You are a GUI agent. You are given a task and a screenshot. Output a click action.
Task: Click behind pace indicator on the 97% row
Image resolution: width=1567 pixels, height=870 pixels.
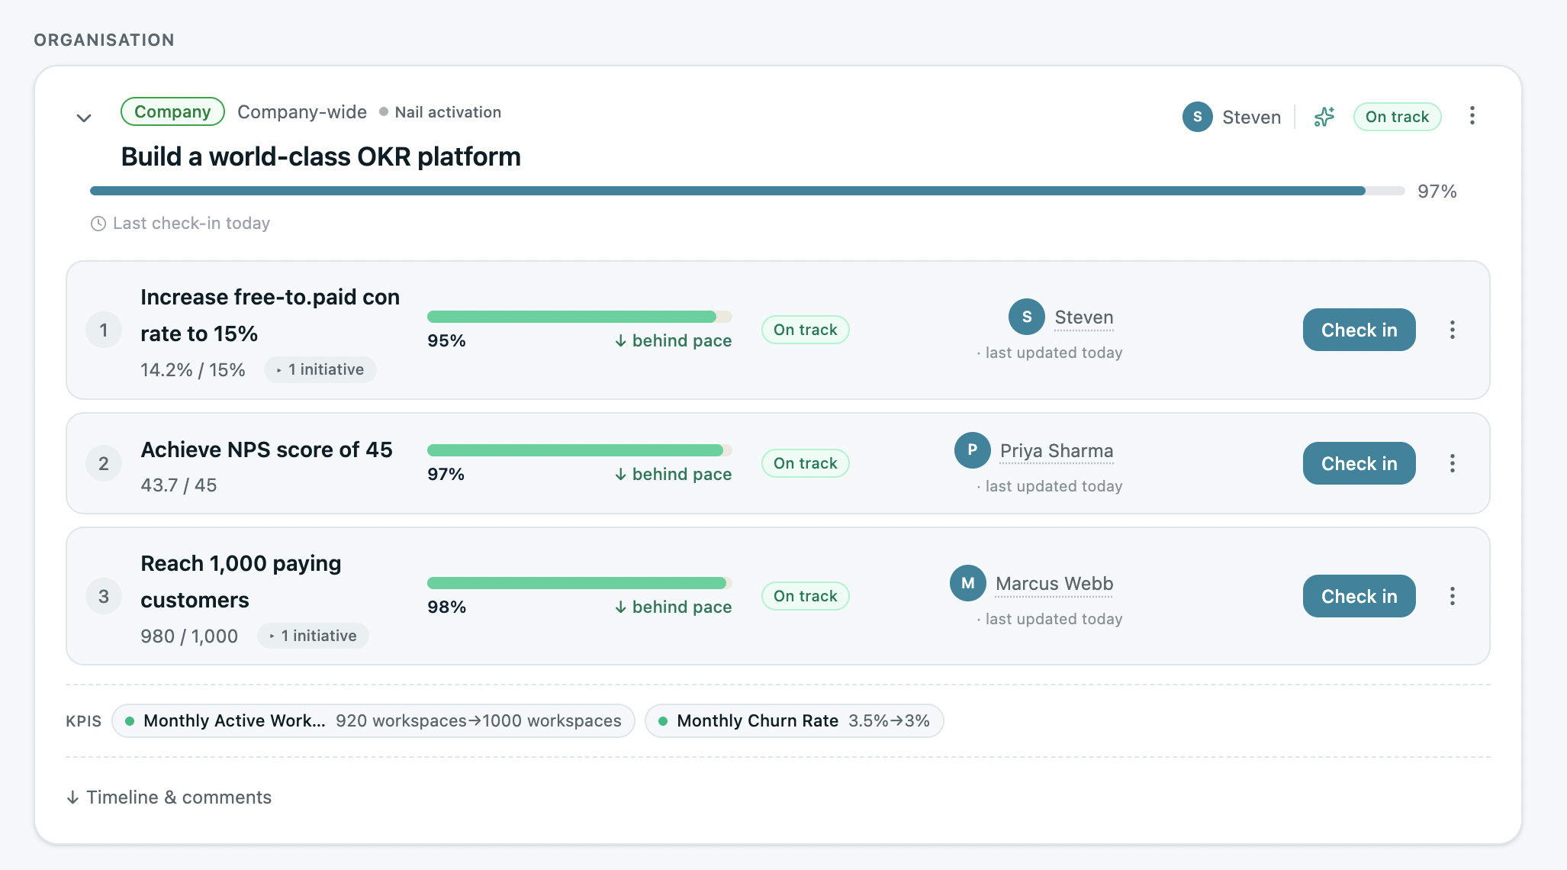(x=673, y=474)
